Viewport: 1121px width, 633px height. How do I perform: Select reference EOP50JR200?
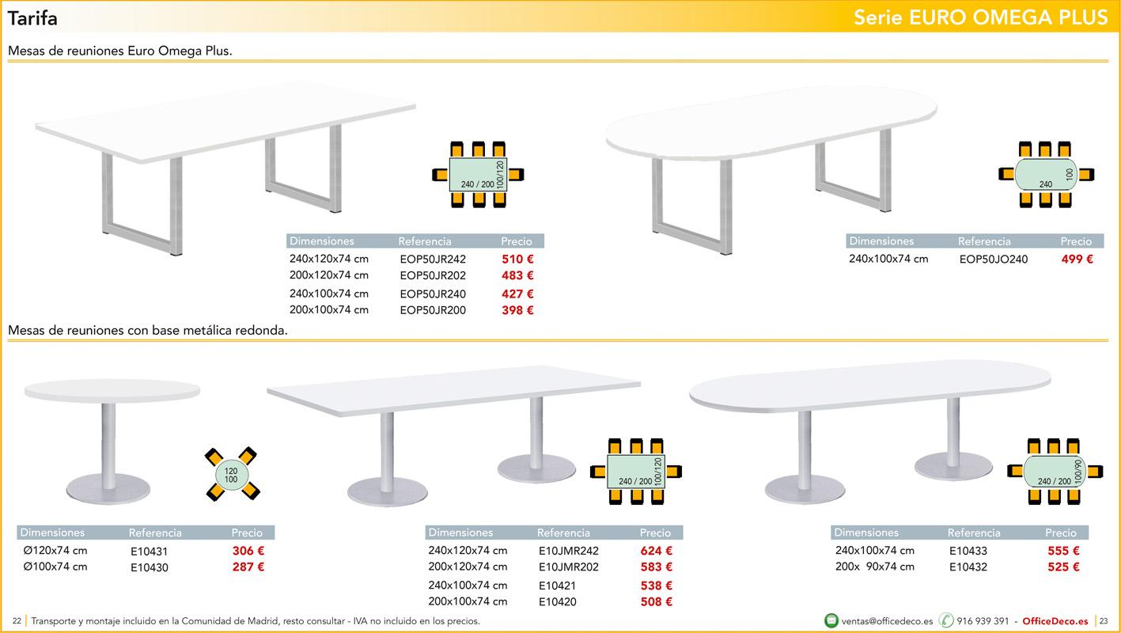pos(433,311)
